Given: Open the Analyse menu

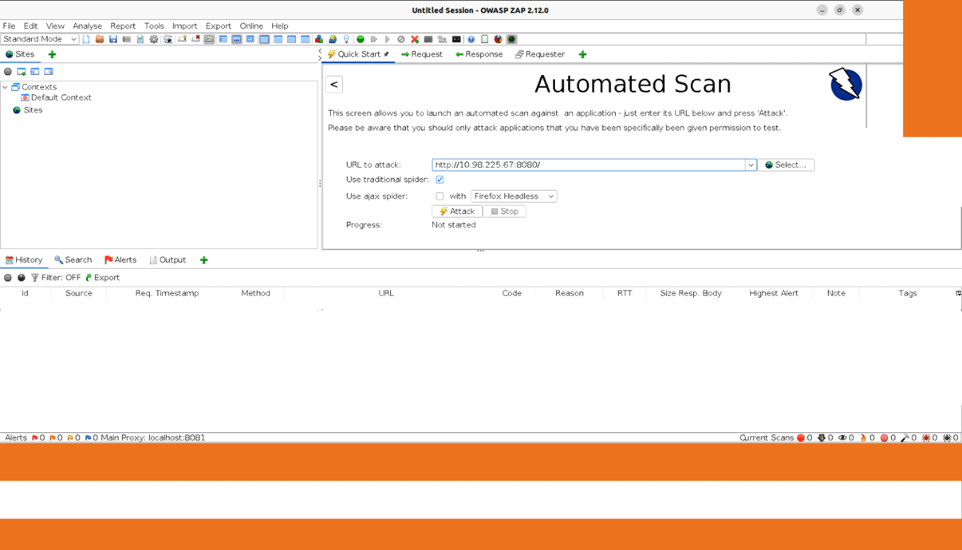Looking at the screenshot, I should [x=87, y=26].
